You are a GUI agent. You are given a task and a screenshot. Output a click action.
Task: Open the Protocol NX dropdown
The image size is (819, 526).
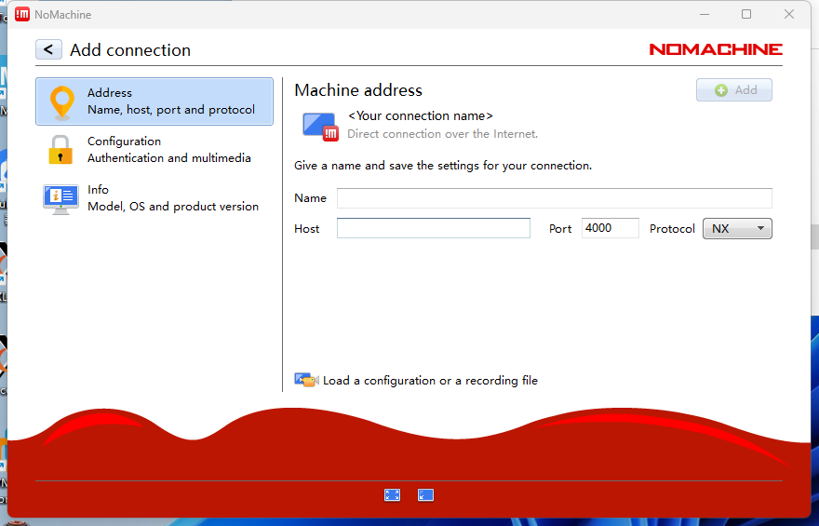[x=737, y=228]
